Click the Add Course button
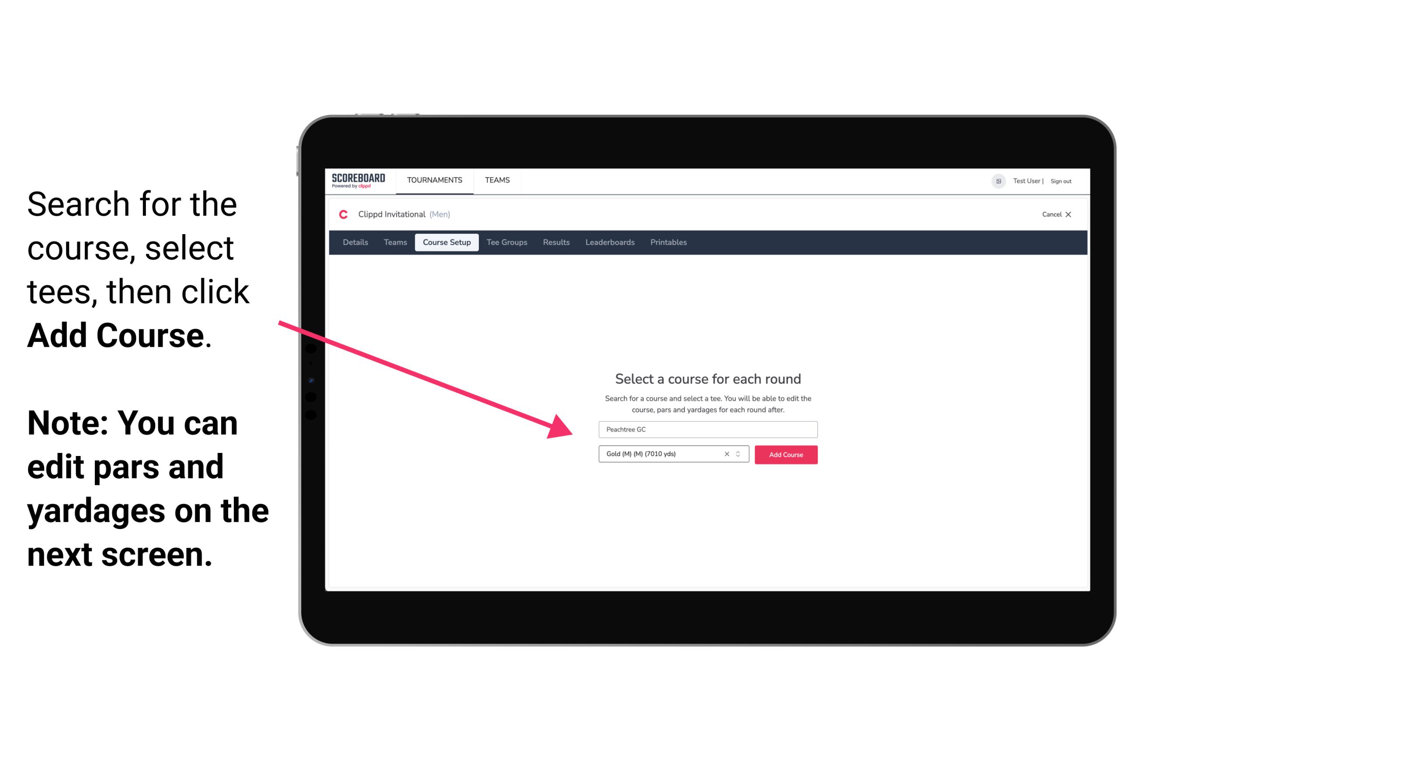The height and width of the screenshot is (760, 1413). [x=784, y=455]
